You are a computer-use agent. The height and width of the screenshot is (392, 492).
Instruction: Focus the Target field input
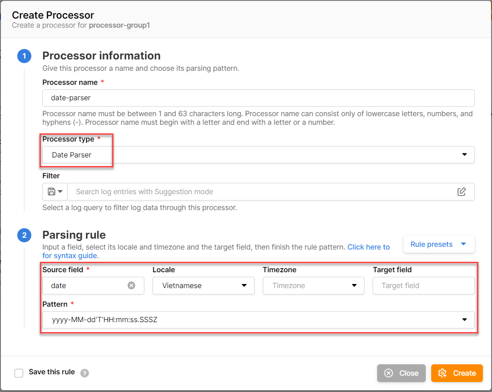point(423,285)
